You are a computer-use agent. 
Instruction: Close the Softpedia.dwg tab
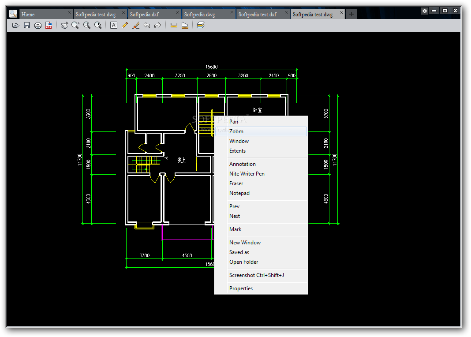click(232, 12)
